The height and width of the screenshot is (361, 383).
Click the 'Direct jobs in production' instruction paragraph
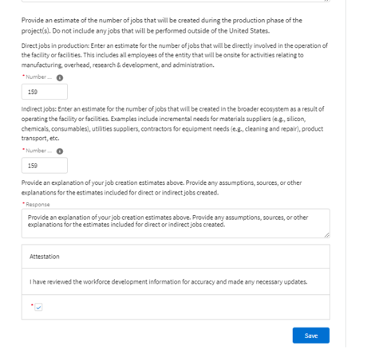[x=175, y=55]
